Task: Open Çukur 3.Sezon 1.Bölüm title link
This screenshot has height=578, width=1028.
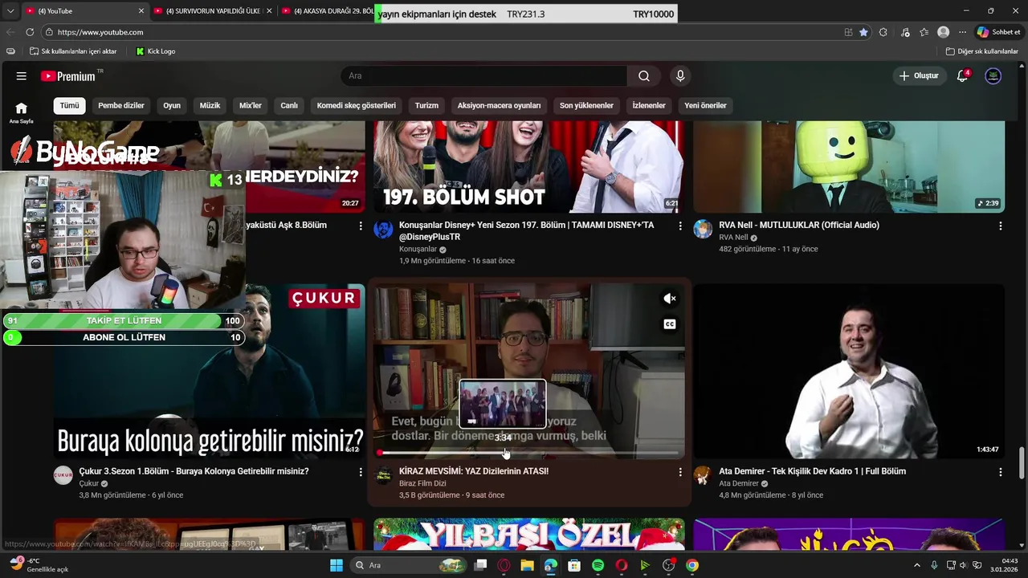Action: (194, 471)
